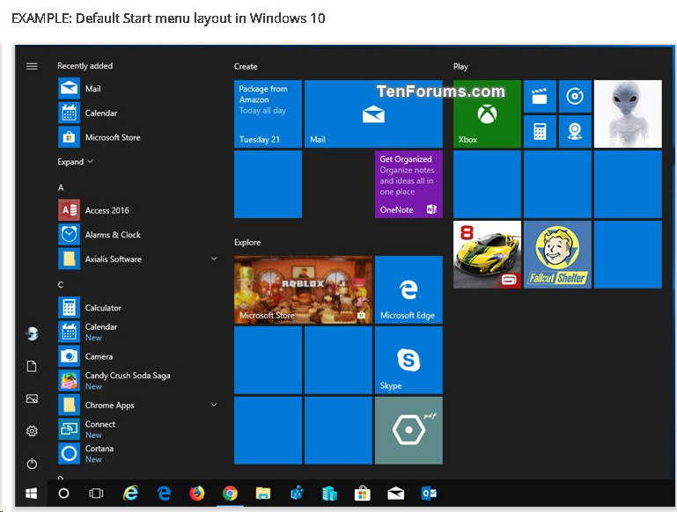Open Candy Crush Soda Saga

(138, 380)
